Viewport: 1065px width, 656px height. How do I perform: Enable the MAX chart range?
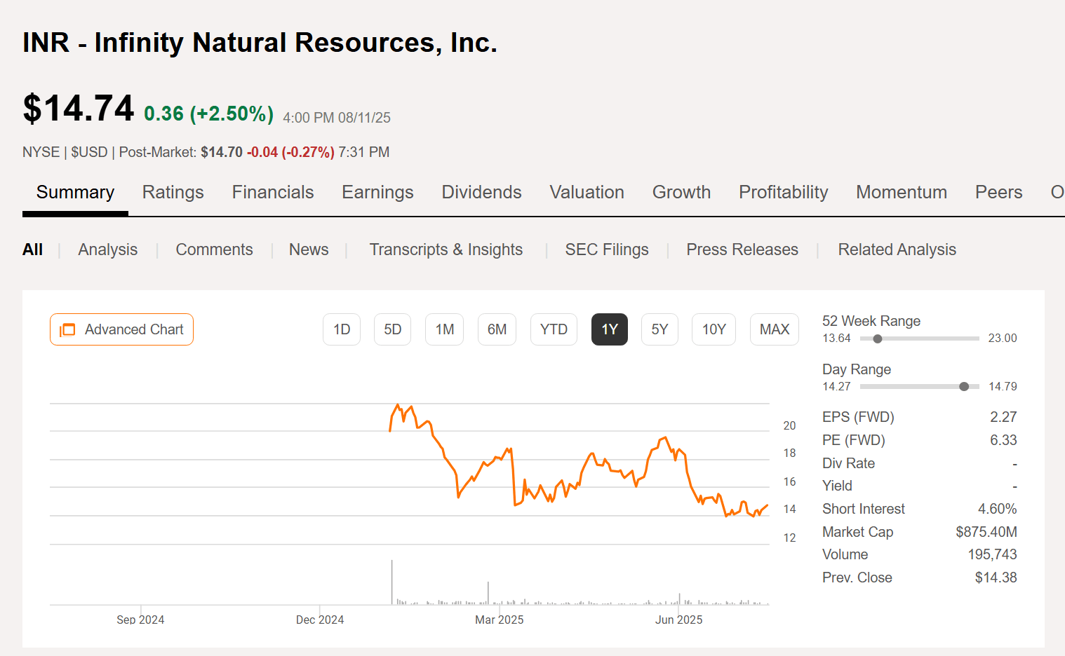tap(774, 329)
